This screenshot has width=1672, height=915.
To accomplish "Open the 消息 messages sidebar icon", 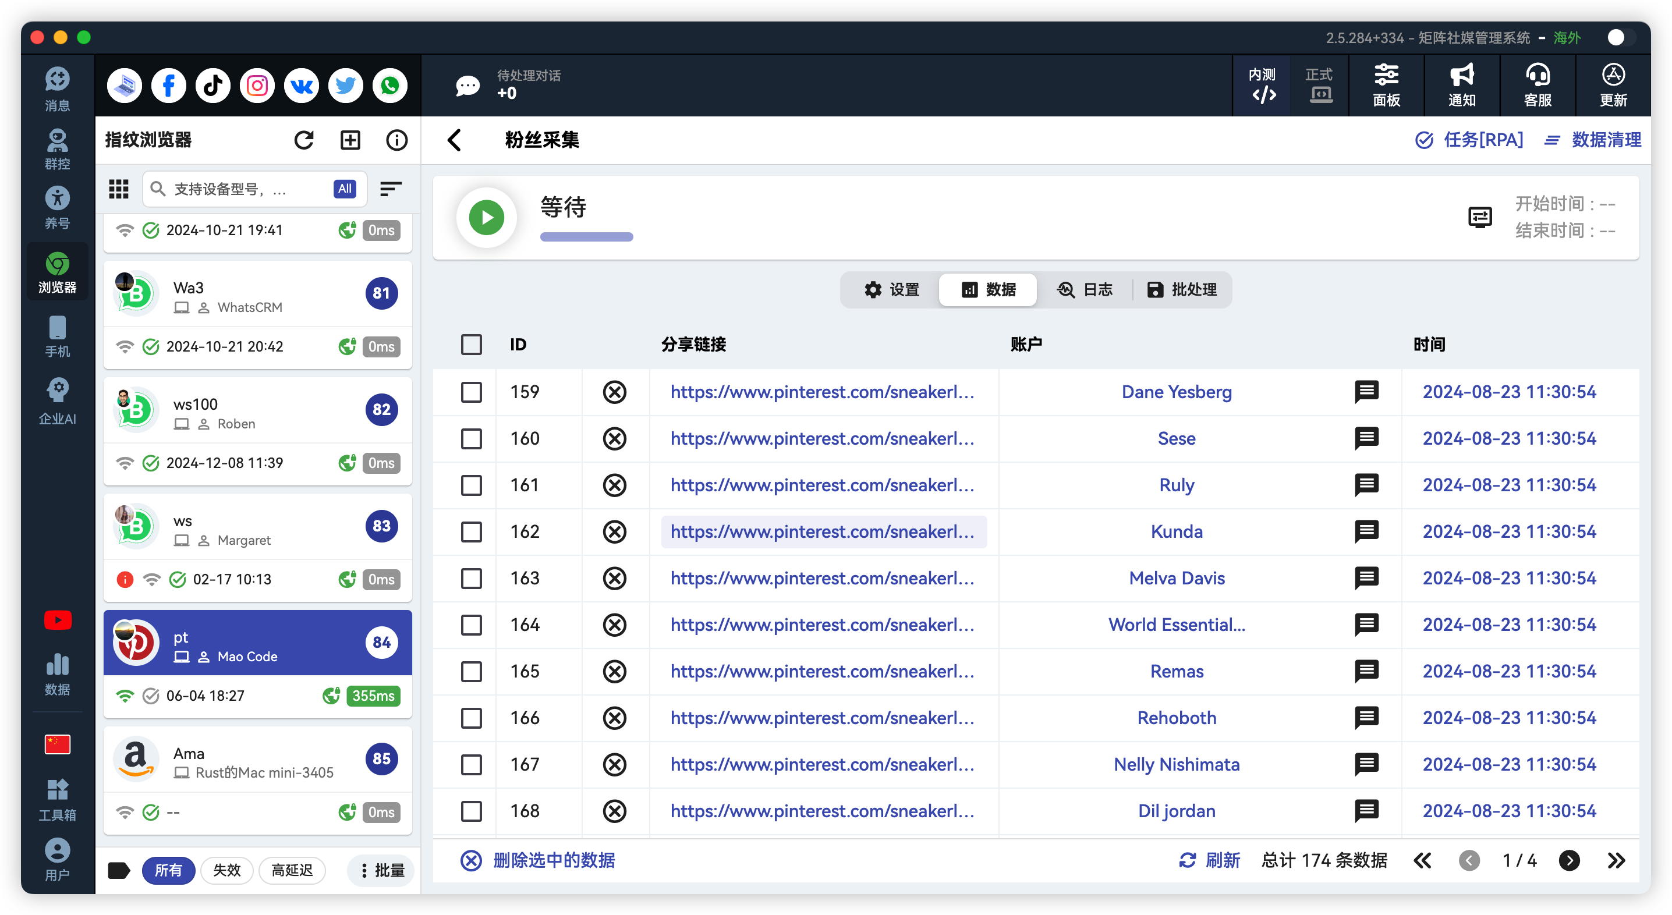I will pyautogui.click(x=57, y=89).
